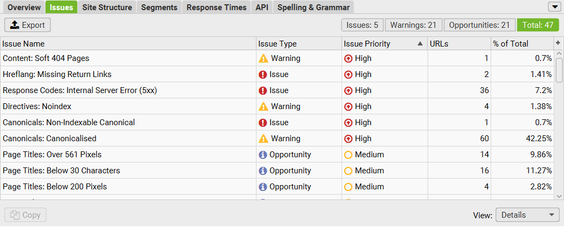Open the Spelling & Grammar tab

coord(313,7)
